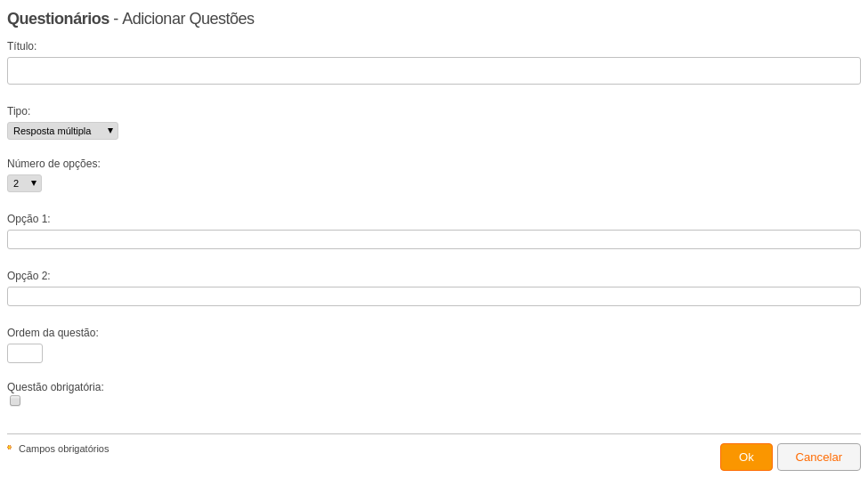
Task: Click the Número de opções label
Action: click(53, 164)
